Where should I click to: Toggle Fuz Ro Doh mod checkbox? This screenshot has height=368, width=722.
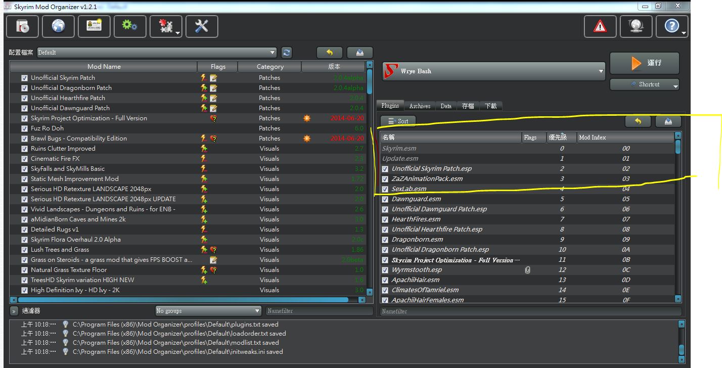click(x=24, y=128)
